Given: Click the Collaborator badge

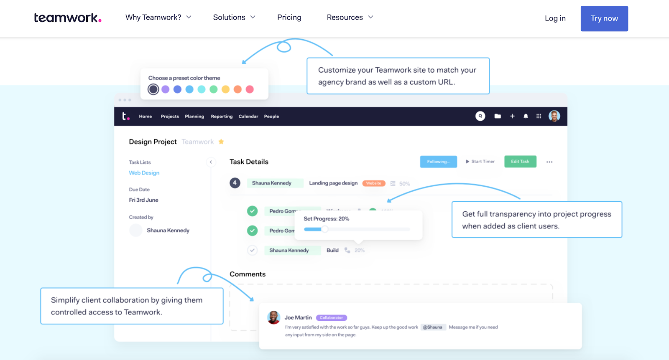Looking at the screenshot, I should click(x=332, y=318).
